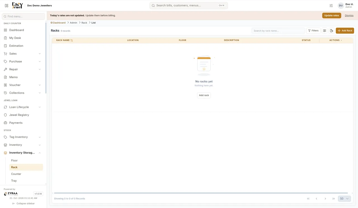Viewport: 358px width, 208px height.
Task: Expand the Sales menu chevron
Action: tap(40, 54)
